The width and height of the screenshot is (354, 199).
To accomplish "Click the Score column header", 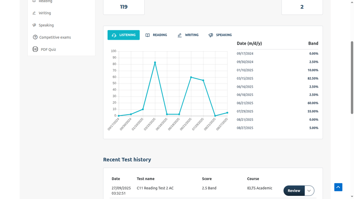I will tap(207, 179).
